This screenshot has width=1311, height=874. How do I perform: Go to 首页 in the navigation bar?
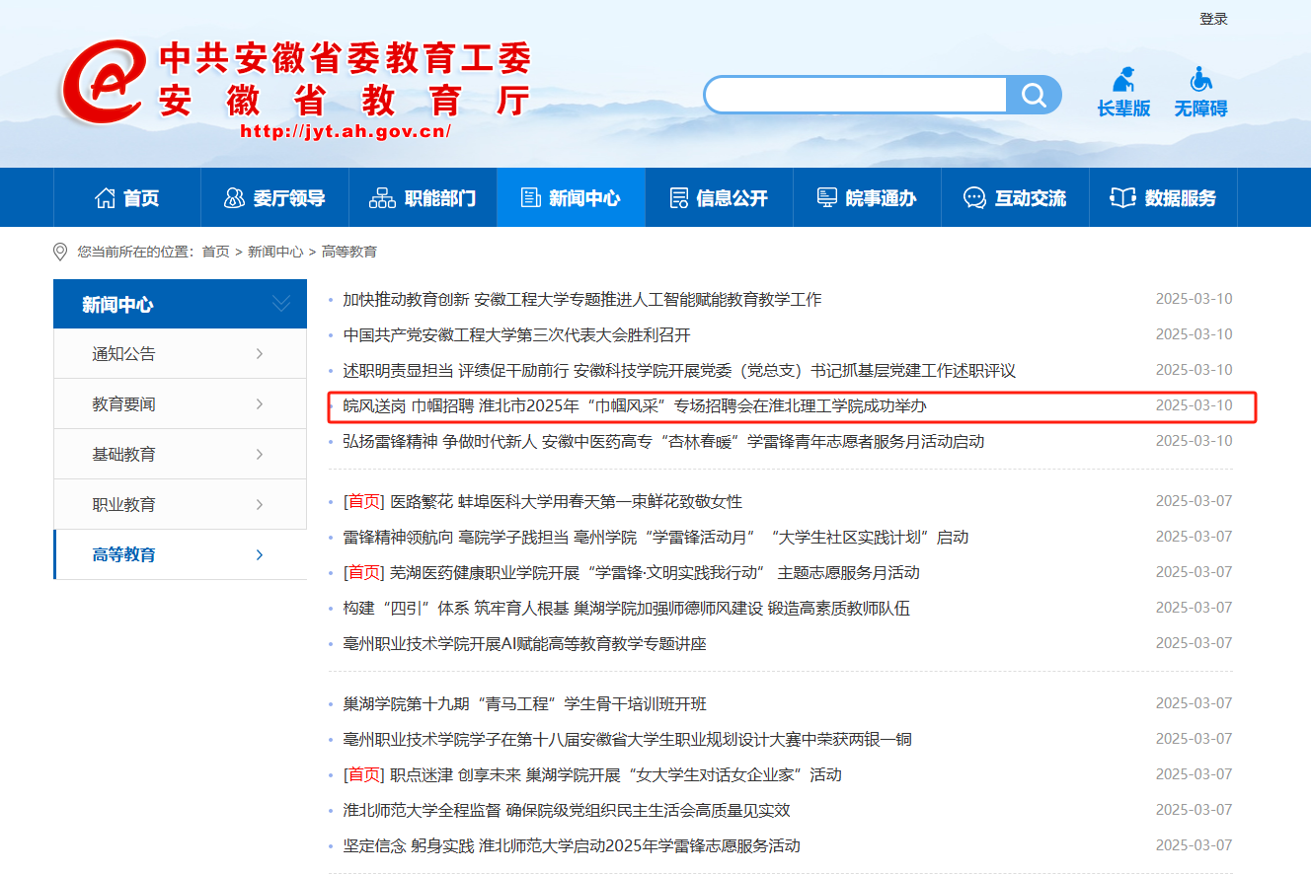126,198
